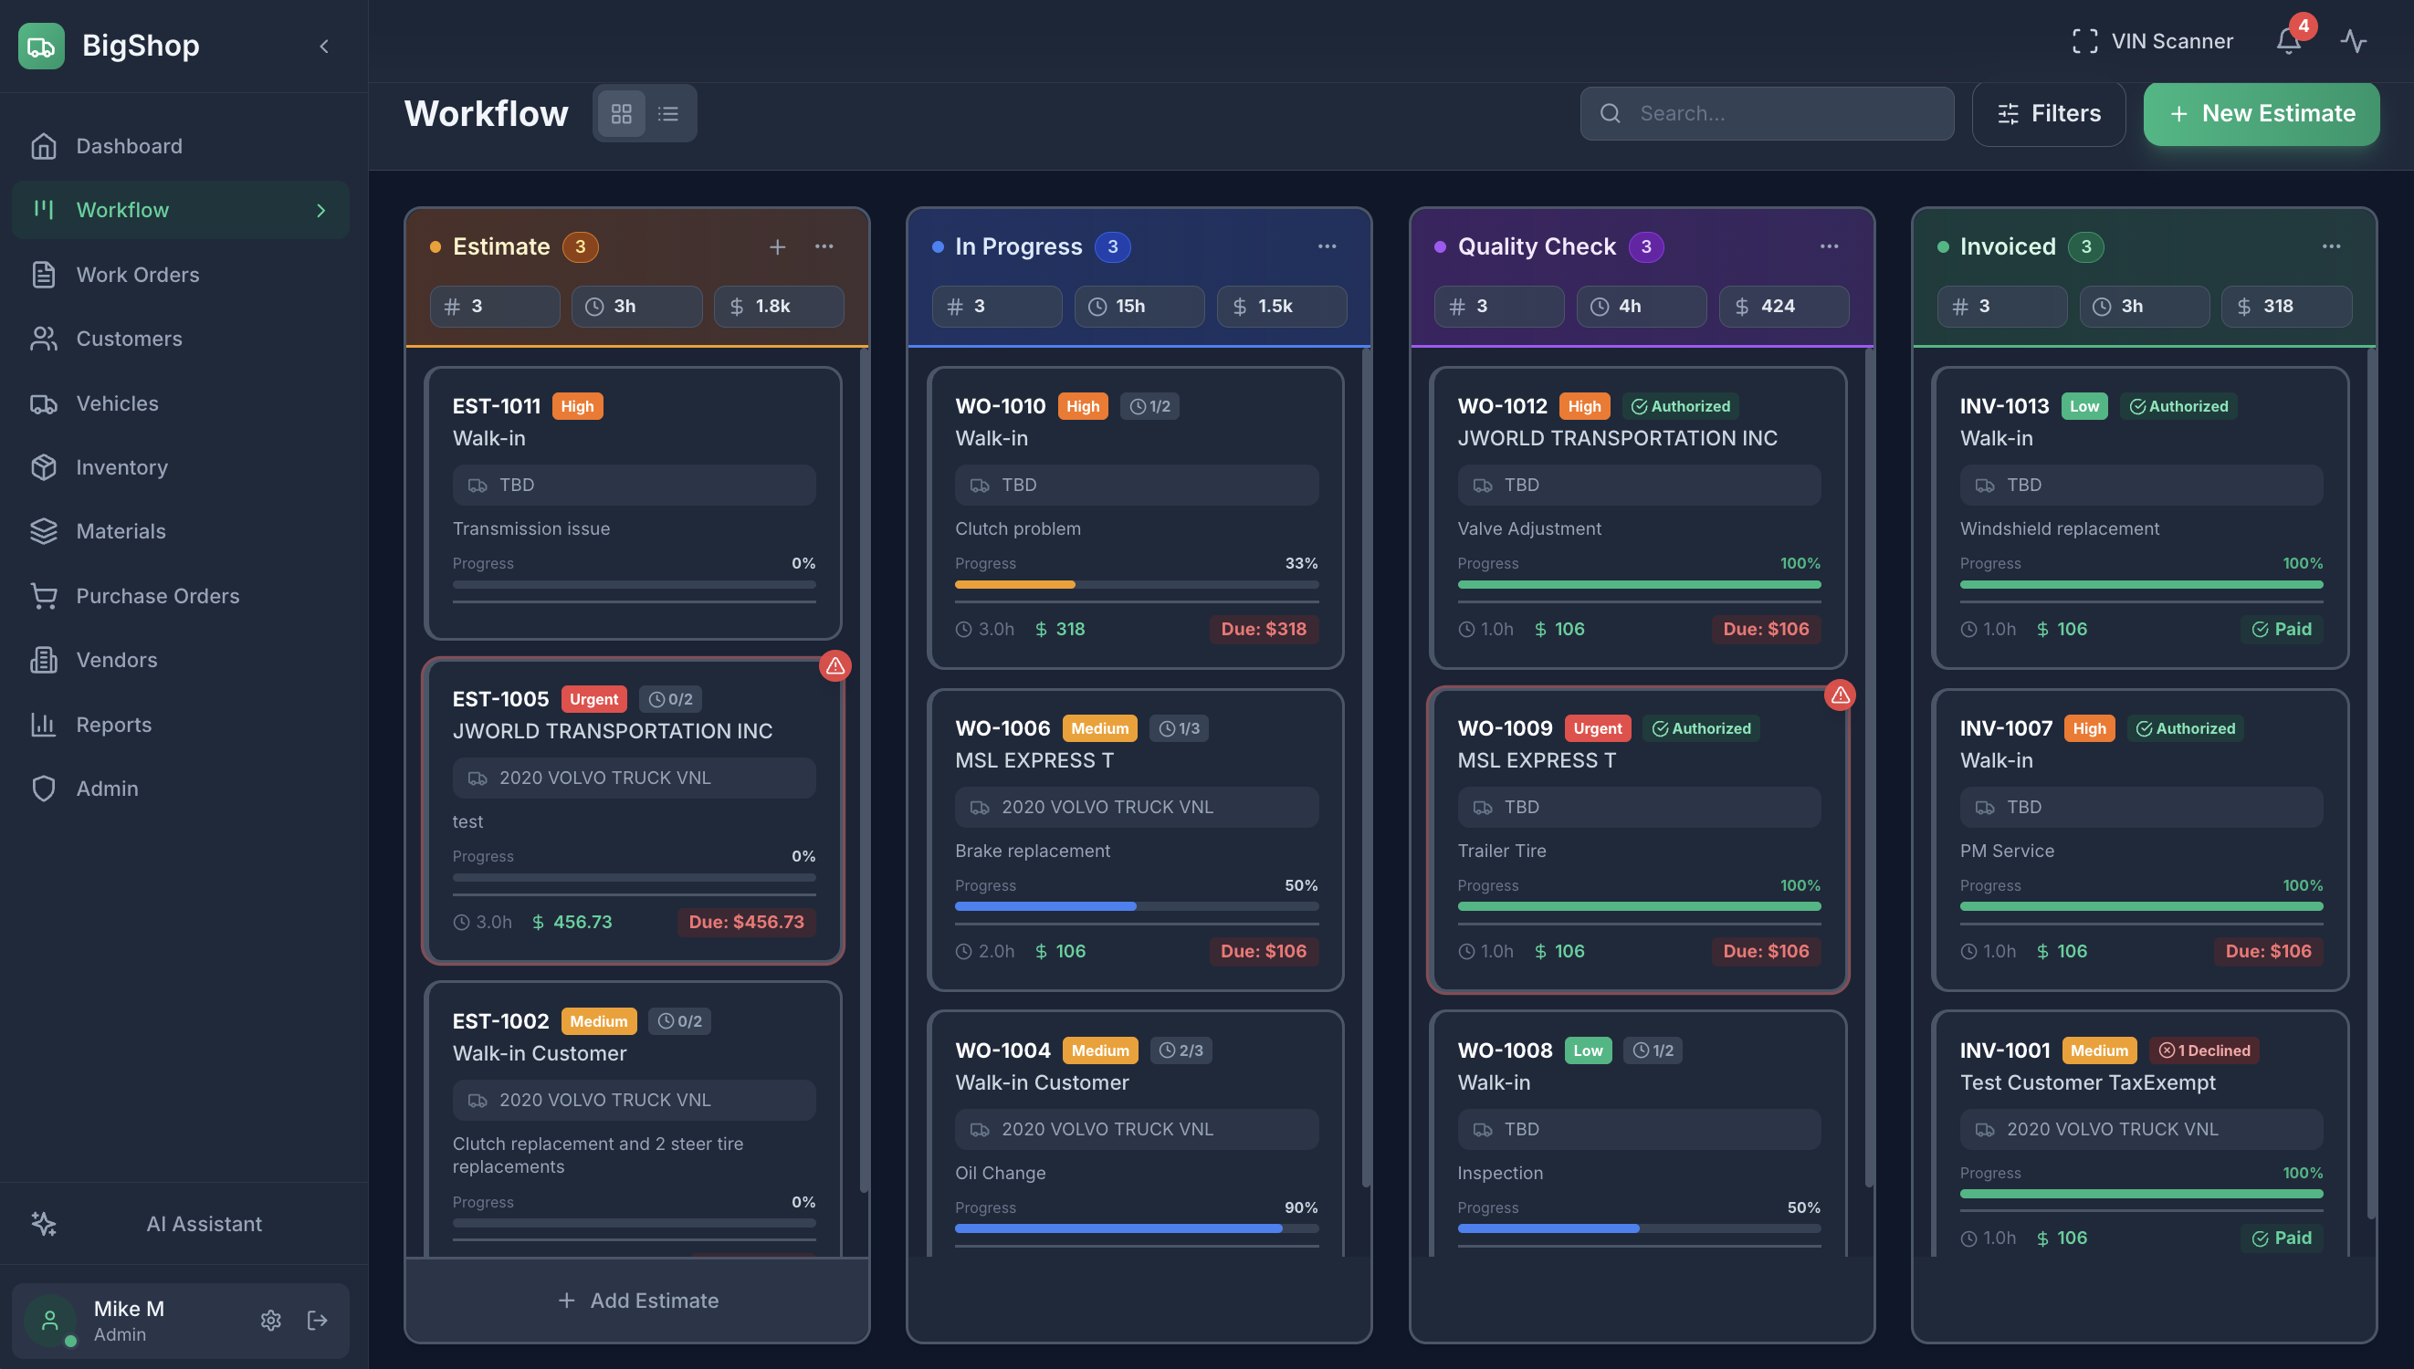Open the AI Assistant
Screen dimensions: 2414x1369
click(203, 1223)
